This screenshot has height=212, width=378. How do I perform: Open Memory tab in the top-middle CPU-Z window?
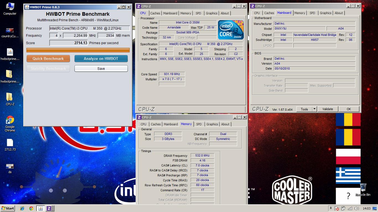[x=186, y=13]
